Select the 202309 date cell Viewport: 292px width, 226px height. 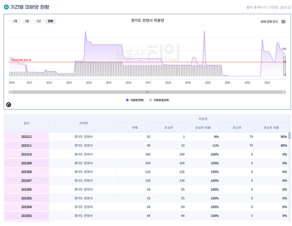[26, 163]
